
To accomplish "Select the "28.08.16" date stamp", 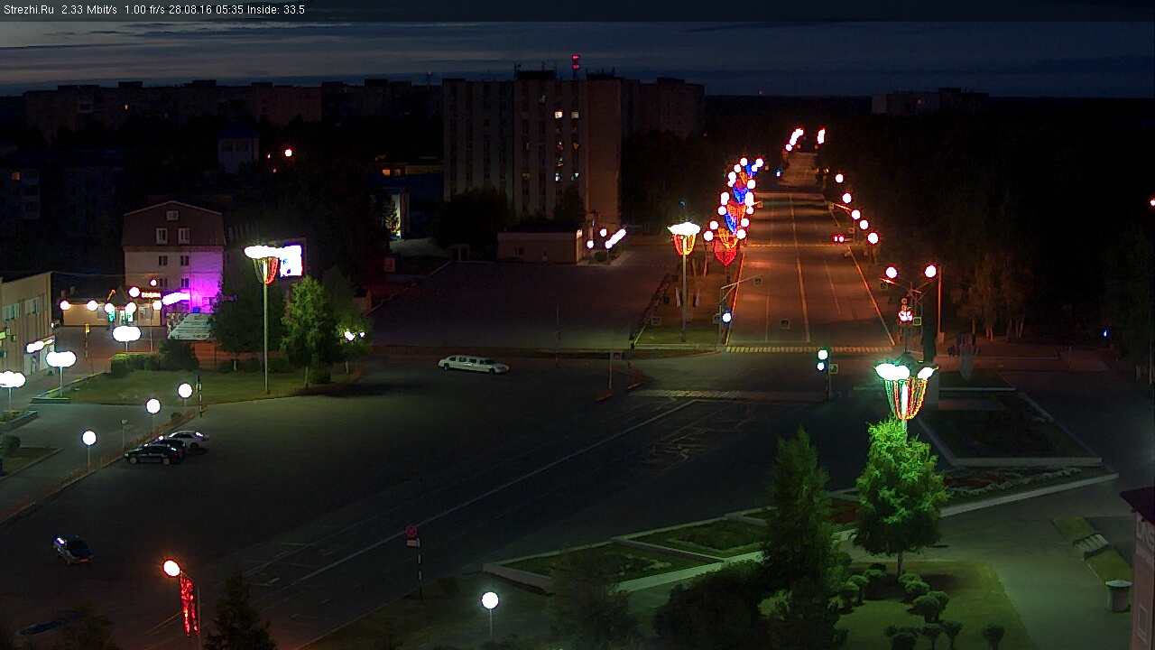I will (192, 10).
